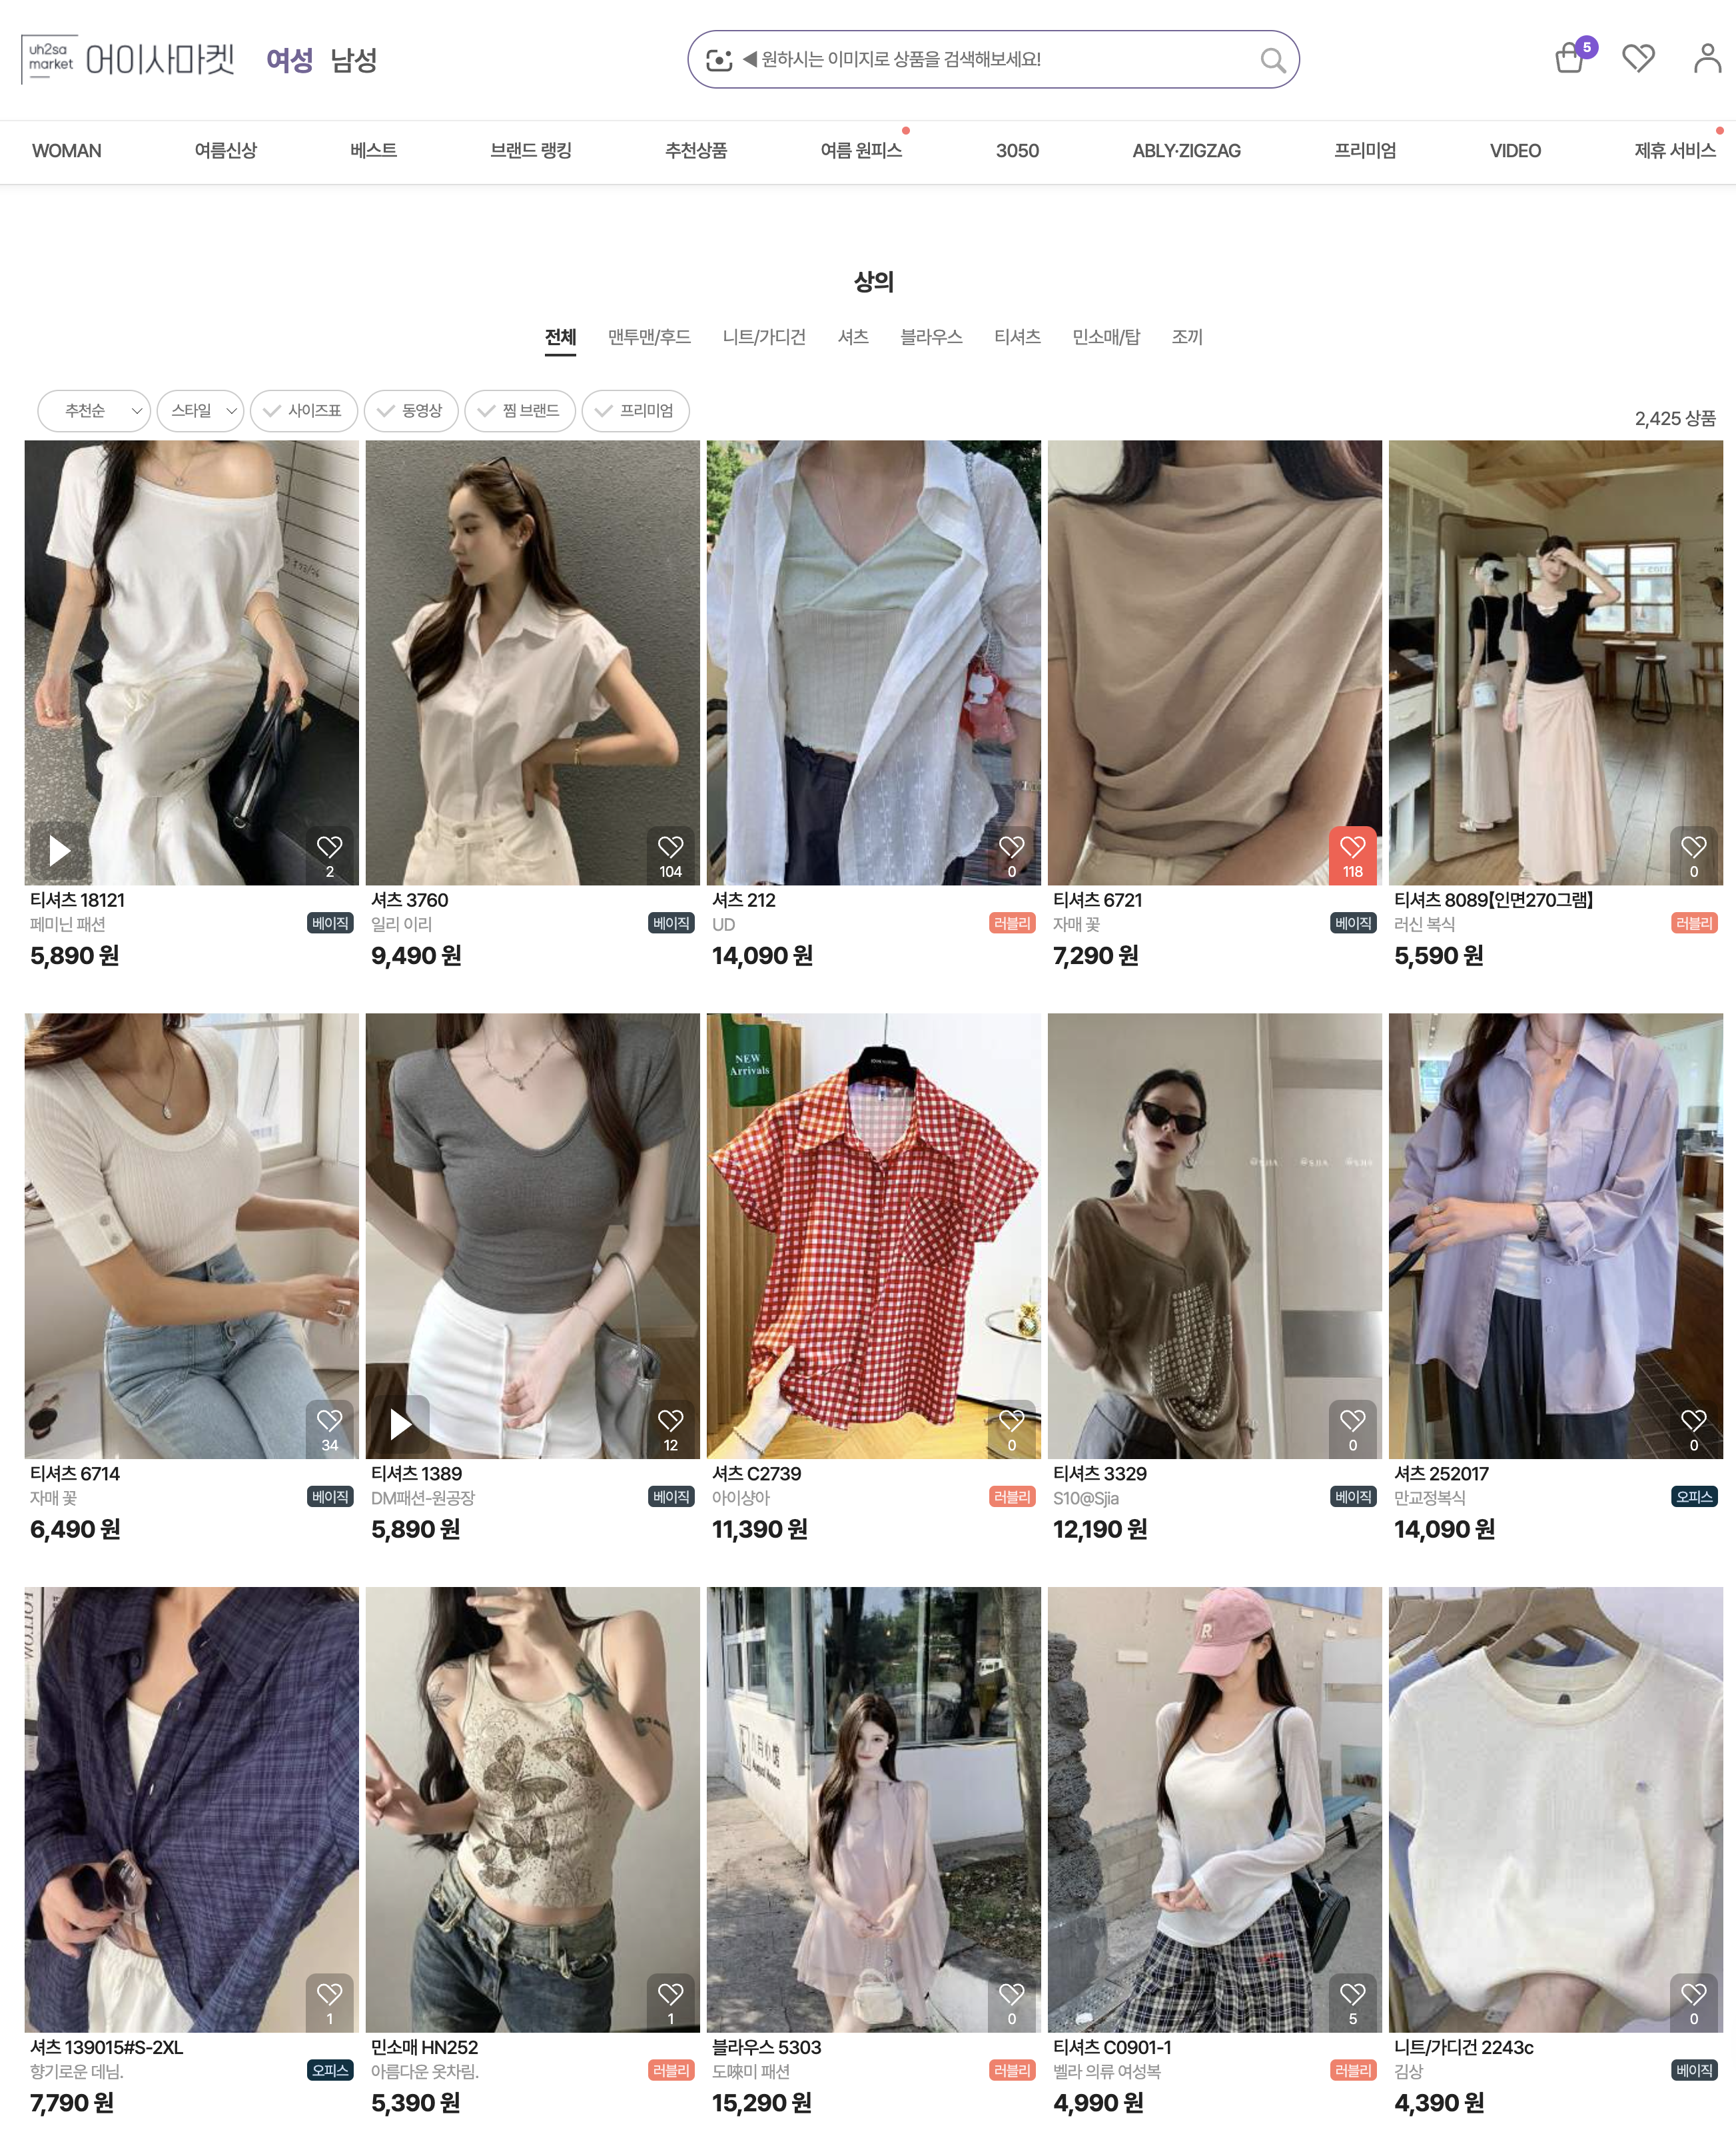Open the purple shirt 셔츠 252017 thumbnail

coord(1554,1235)
